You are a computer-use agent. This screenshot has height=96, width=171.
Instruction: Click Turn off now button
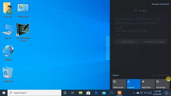(x=128, y=42)
